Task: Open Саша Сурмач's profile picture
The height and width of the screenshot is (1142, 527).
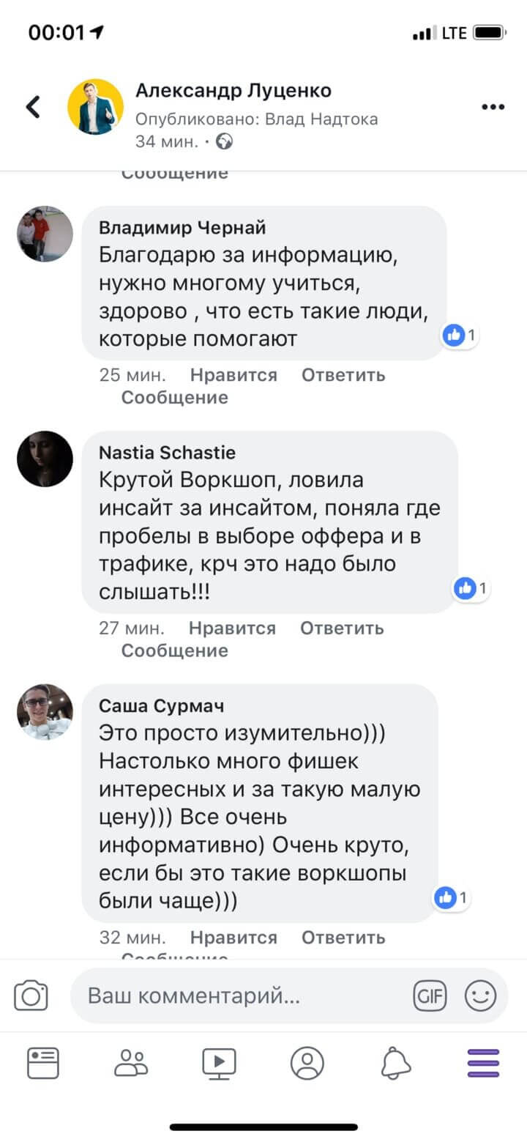Action: [x=45, y=712]
